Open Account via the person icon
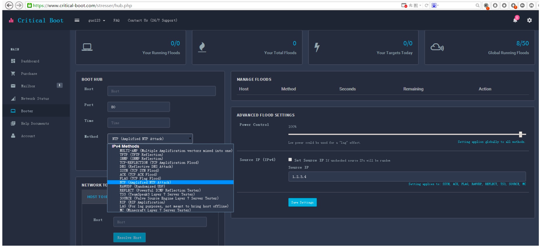The width and height of the screenshot is (540, 248). tap(13, 136)
